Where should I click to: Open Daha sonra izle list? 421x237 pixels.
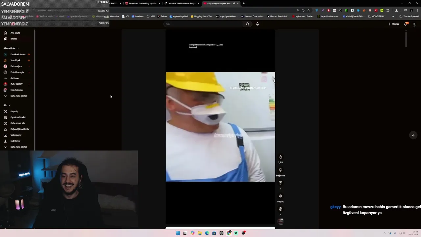coord(17,123)
